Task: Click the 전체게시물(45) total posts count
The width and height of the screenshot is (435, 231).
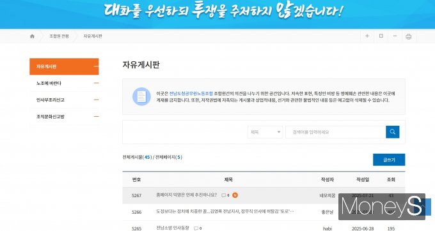Action: click(138, 157)
